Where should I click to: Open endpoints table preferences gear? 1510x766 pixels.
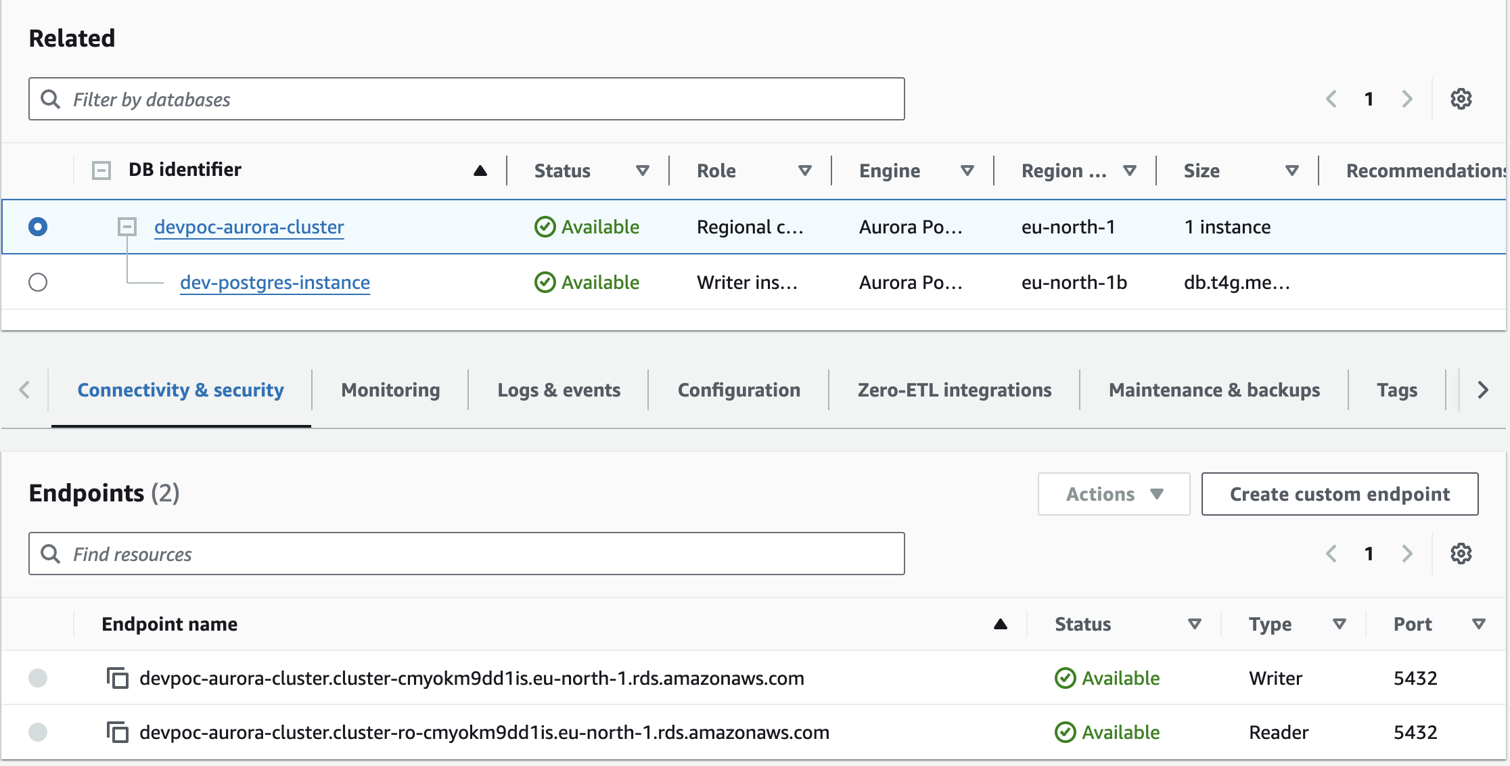click(1461, 554)
